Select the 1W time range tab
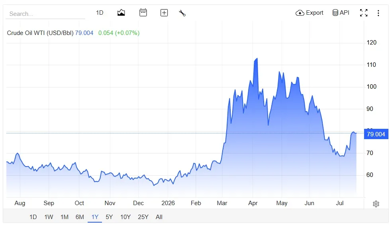 [49, 217]
